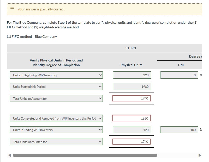Image resolution: width=209 pixels, height=162 pixels.
Task: Click the STEP 1 column header
Action: 131,48
